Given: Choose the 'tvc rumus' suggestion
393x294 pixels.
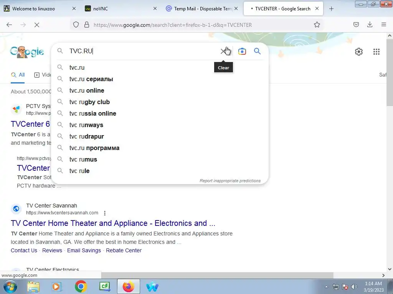Looking at the screenshot, I should pos(160,160).
